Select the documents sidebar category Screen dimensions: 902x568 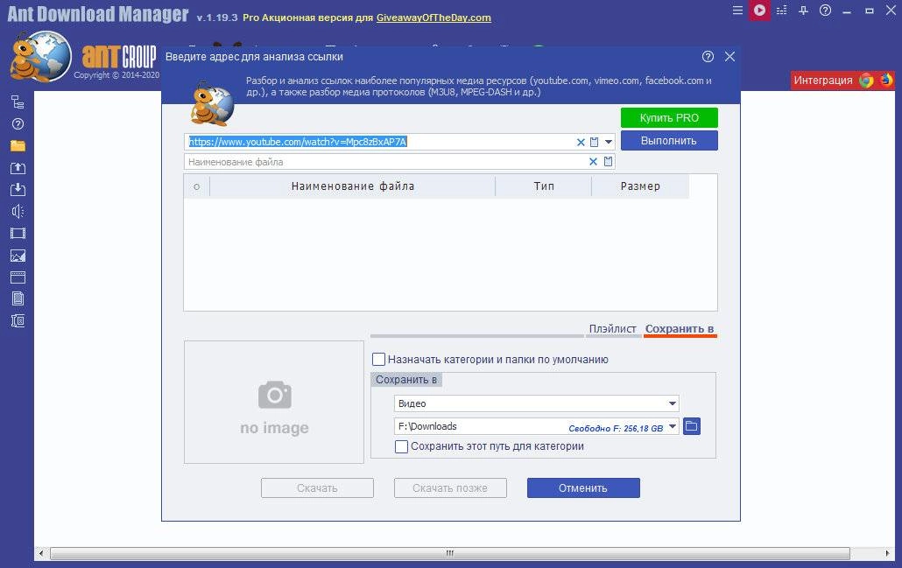tap(18, 298)
